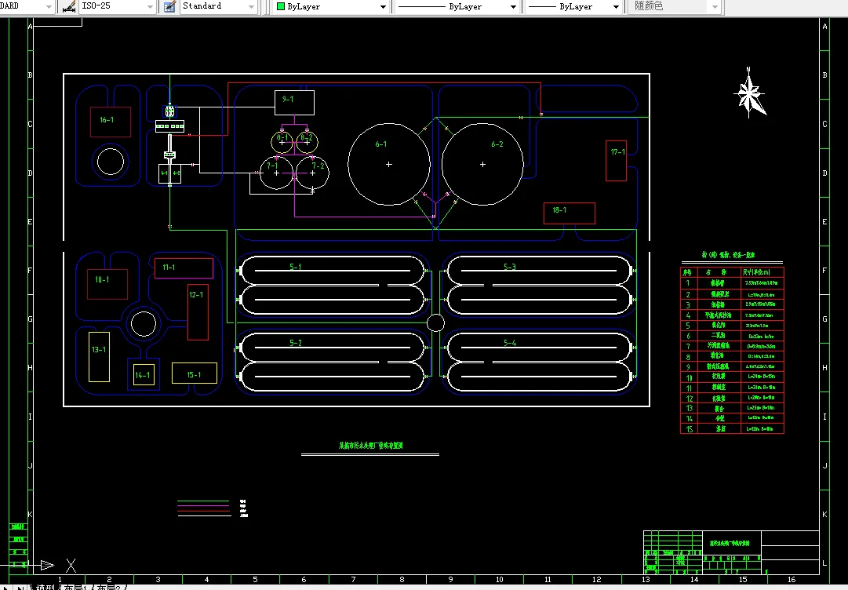Select the north arrow compass symbol
Screen dimensions: 848x590
click(750, 95)
